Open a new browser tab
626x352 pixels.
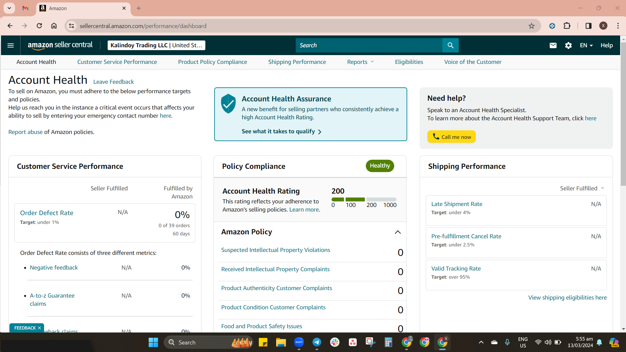(x=139, y=8)
